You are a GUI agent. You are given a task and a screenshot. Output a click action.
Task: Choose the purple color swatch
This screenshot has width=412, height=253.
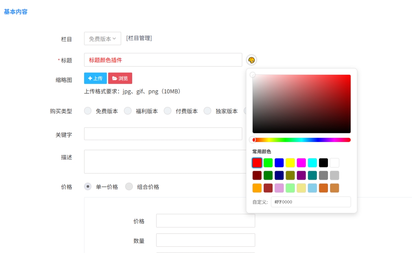pyautogui.click(x=301, y=175)
